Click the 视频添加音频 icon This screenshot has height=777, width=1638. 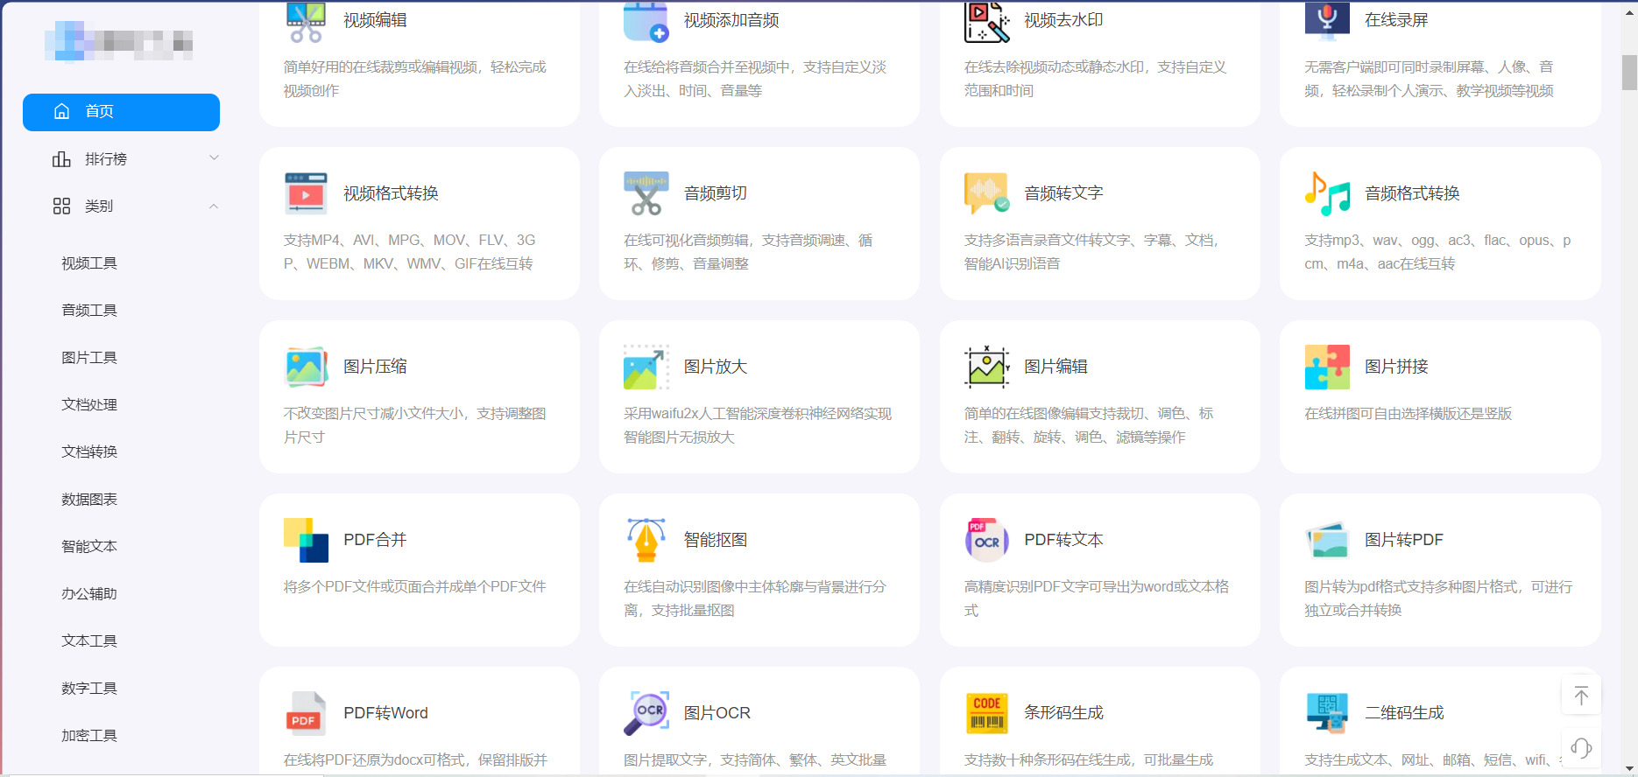[646, 22]
